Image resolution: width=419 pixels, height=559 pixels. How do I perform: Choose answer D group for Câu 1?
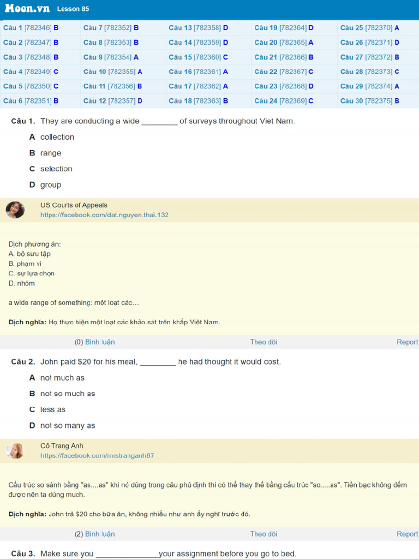(45, 185)
